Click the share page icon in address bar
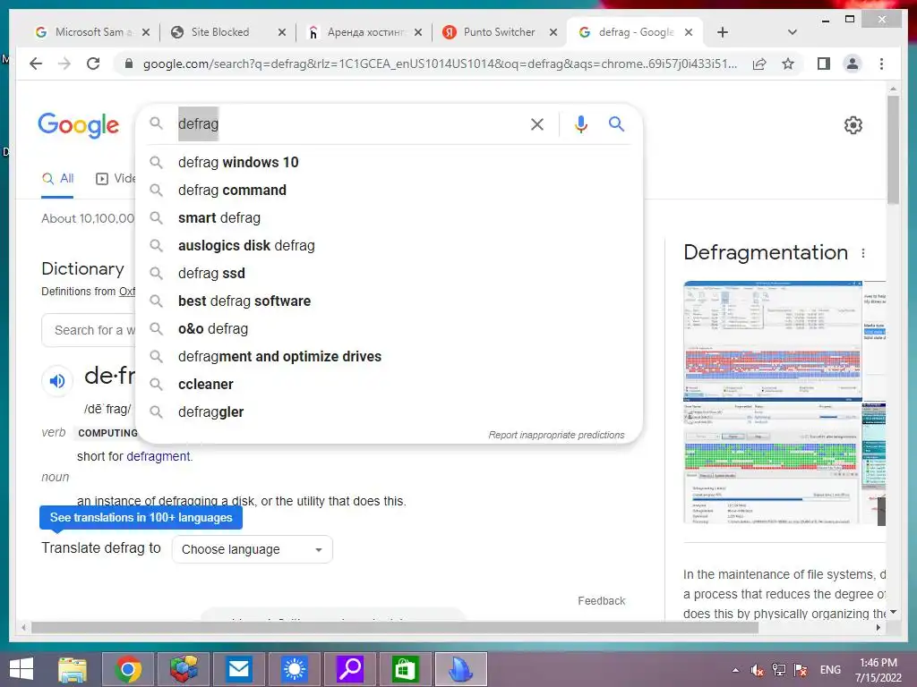The image size is (917, 687). [x=759, y=64]
